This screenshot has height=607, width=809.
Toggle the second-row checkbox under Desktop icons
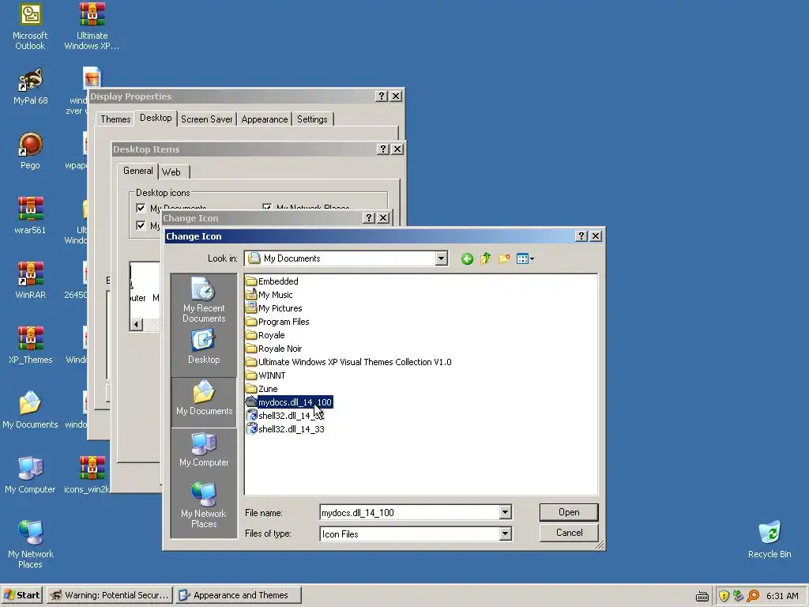[141, 225]
